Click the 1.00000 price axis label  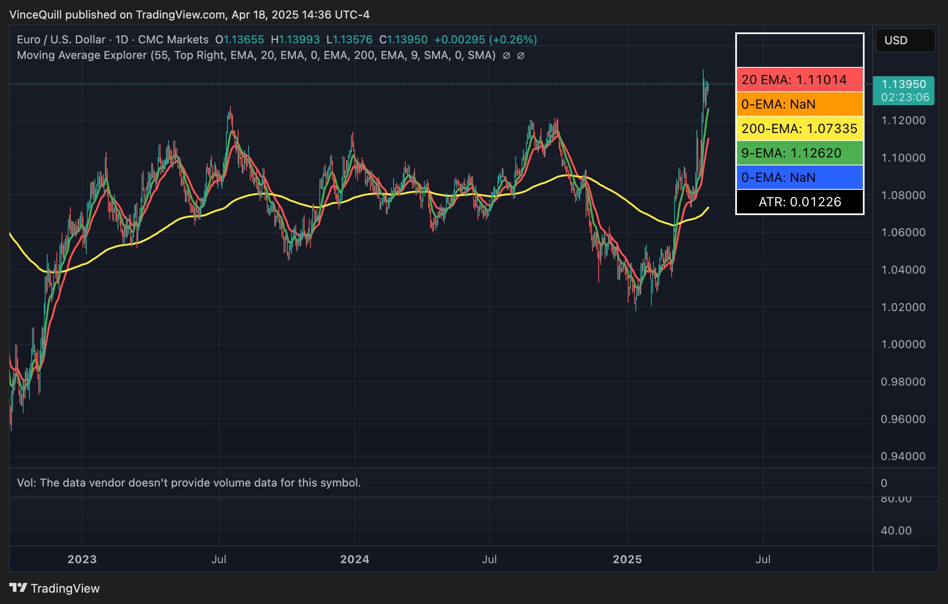903,344
